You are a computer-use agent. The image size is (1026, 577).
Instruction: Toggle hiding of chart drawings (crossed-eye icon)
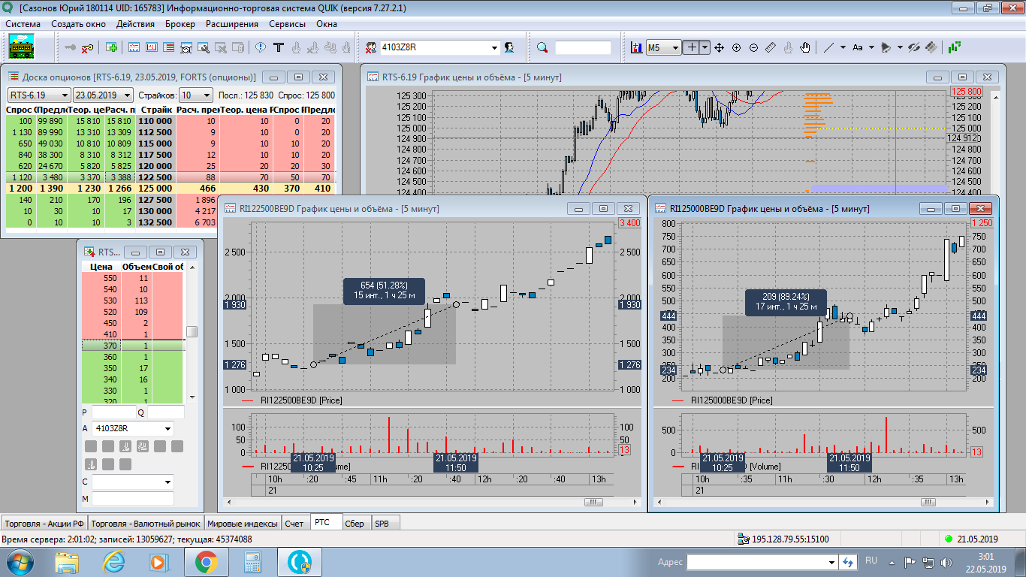click(x=914, y=47)
